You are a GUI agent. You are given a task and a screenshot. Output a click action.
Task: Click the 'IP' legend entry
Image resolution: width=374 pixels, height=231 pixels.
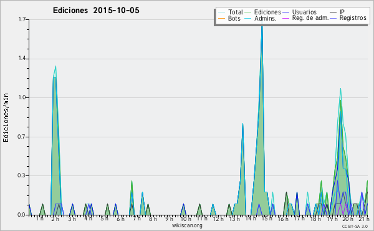[x=342, y=12]
